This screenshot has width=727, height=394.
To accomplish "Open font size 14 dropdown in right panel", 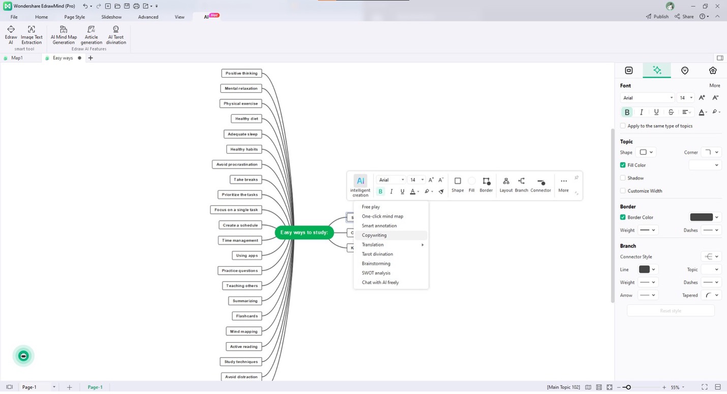I will pos(686,98).
